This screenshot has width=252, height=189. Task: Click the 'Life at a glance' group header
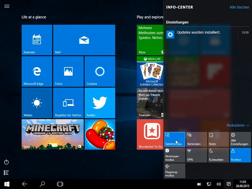click(x=34, y=17)
